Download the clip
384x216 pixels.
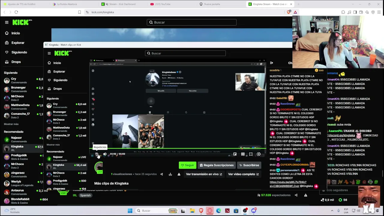click(x=170, y=174)
